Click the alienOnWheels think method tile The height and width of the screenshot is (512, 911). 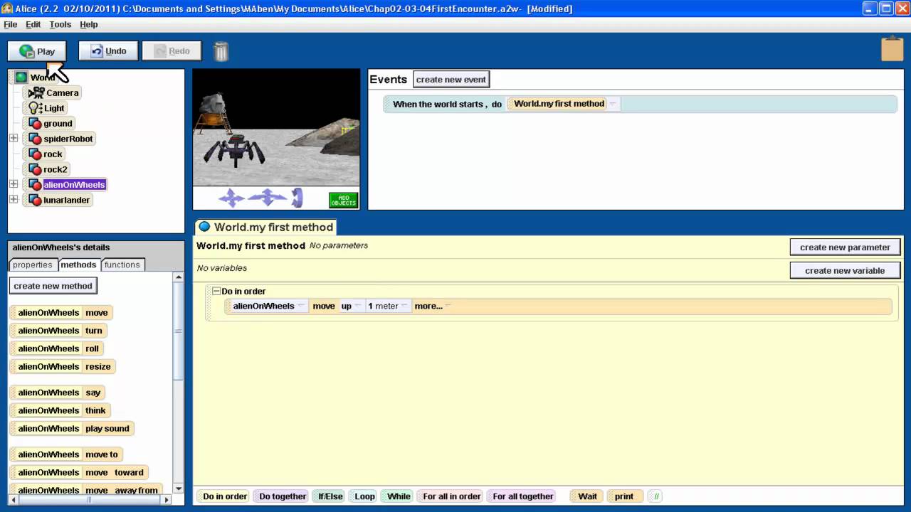(61, 410)
